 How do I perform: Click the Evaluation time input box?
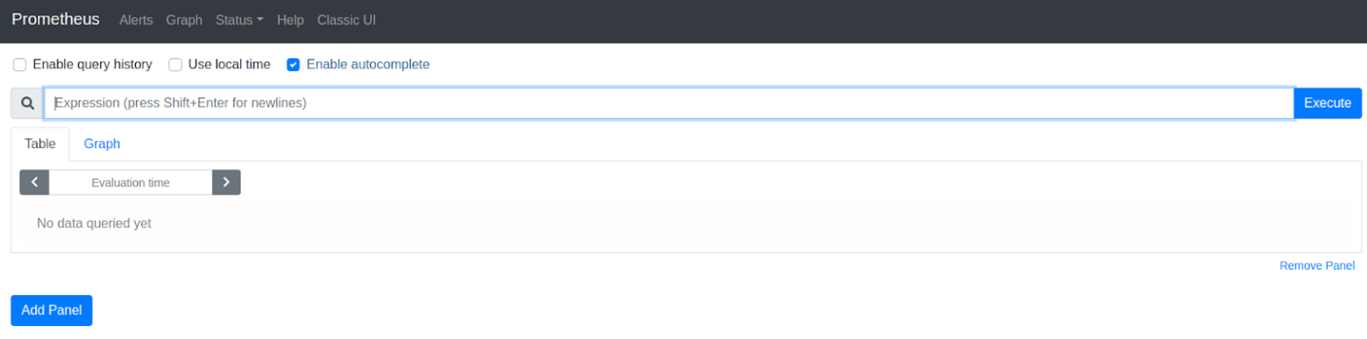131,182
